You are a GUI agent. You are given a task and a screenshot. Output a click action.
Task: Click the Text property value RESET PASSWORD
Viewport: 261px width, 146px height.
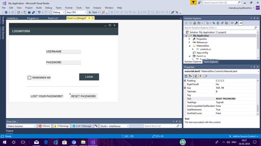point(226,99)
